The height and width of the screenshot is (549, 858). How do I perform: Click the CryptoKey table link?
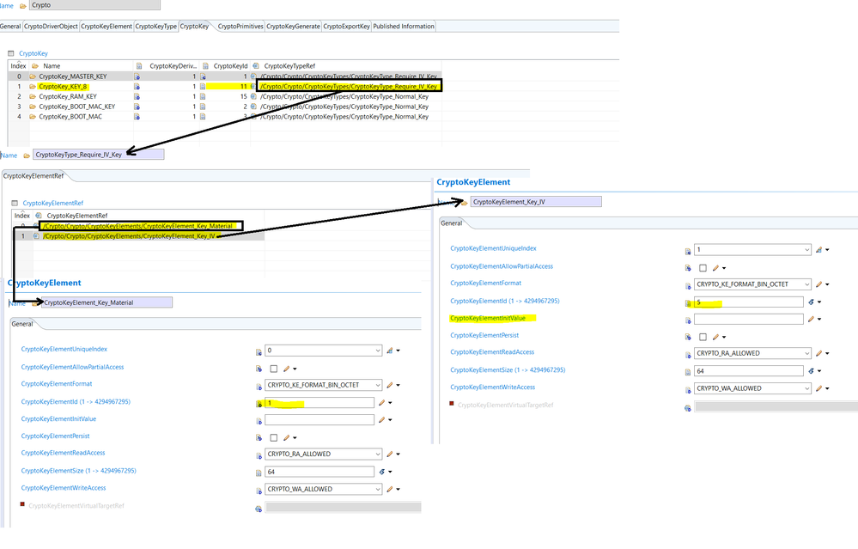pyautogui.click(x=33, y=53)
